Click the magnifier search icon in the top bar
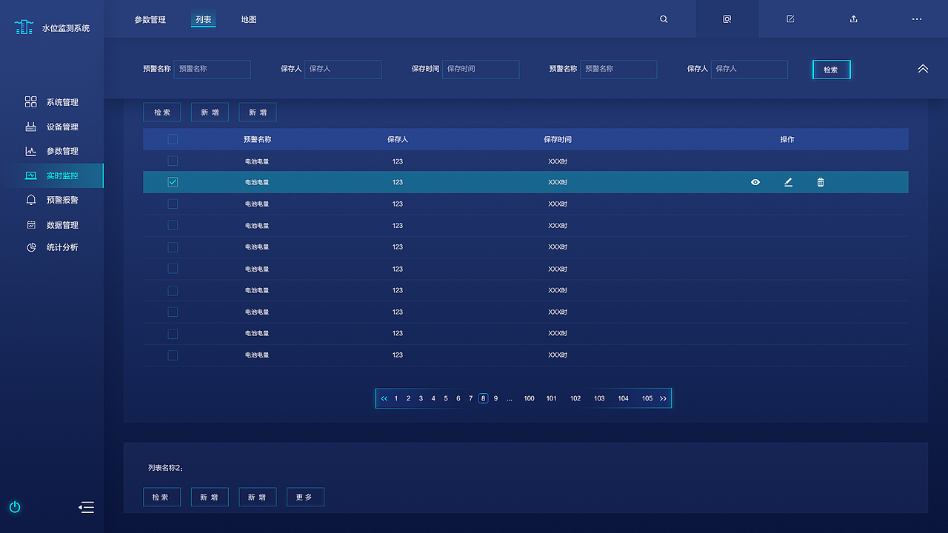Screen dimensions: 948x533 click(x=664, y=19)
